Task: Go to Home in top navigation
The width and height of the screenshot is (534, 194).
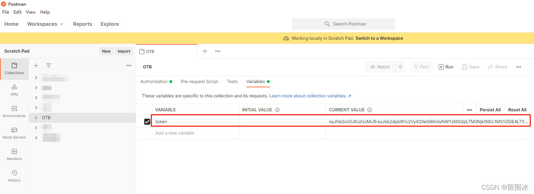Action: tap(11, 24)
